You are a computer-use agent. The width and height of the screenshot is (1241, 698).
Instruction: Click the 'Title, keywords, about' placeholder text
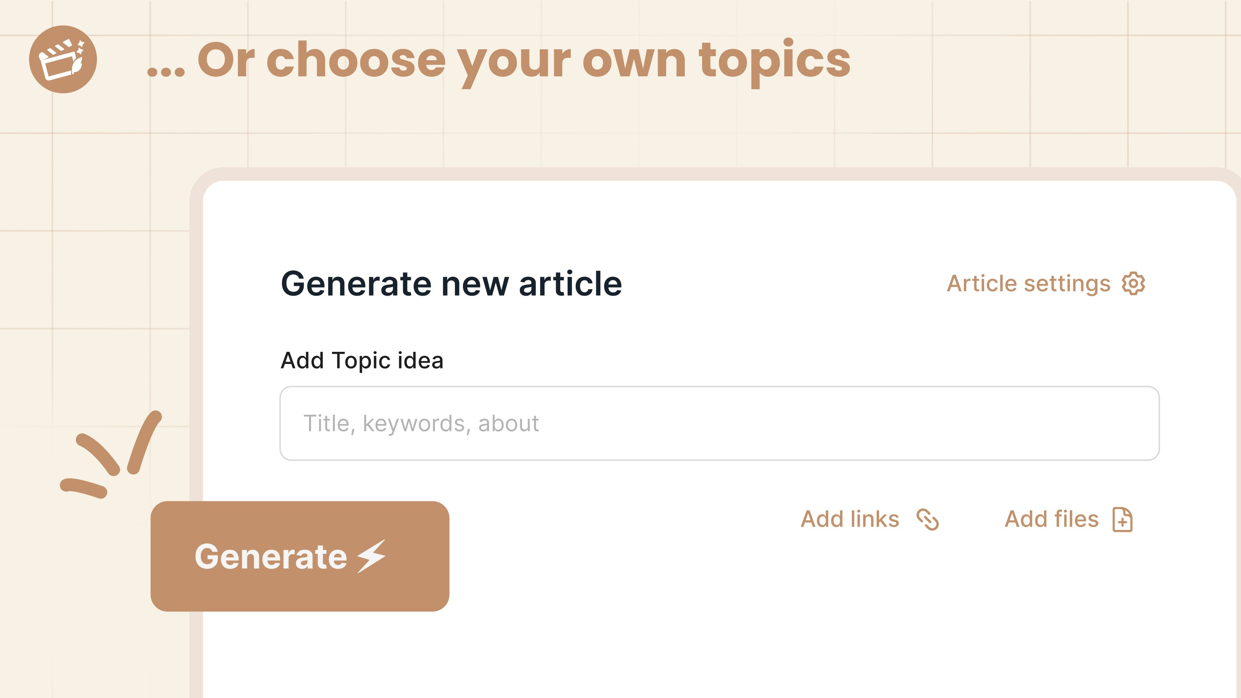click(421, 424)
